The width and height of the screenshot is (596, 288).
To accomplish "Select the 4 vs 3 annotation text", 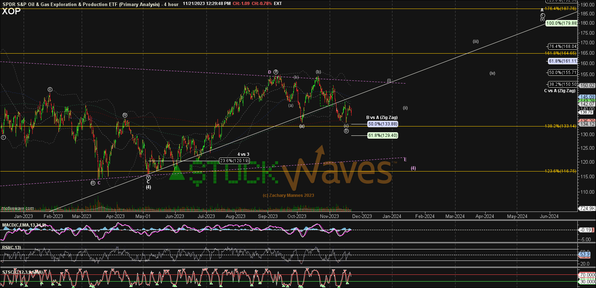I will coord(243,154).
